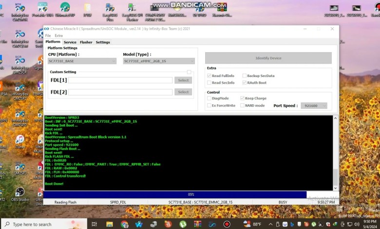This screenshot has width=380, height=229.
Task: Open the InfinityBox CM2QLM desktop shortcut
Action: [20, 39]
